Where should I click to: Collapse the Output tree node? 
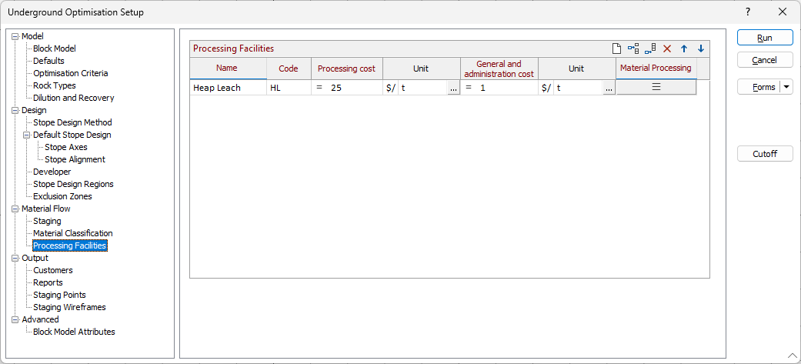click(15, 258)
